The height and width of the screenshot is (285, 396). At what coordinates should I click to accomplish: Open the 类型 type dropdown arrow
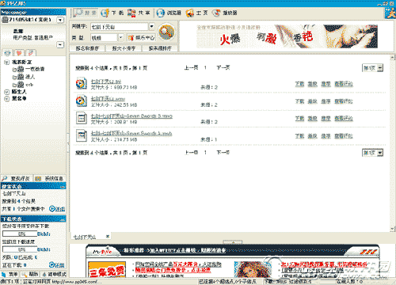[120, 37]
